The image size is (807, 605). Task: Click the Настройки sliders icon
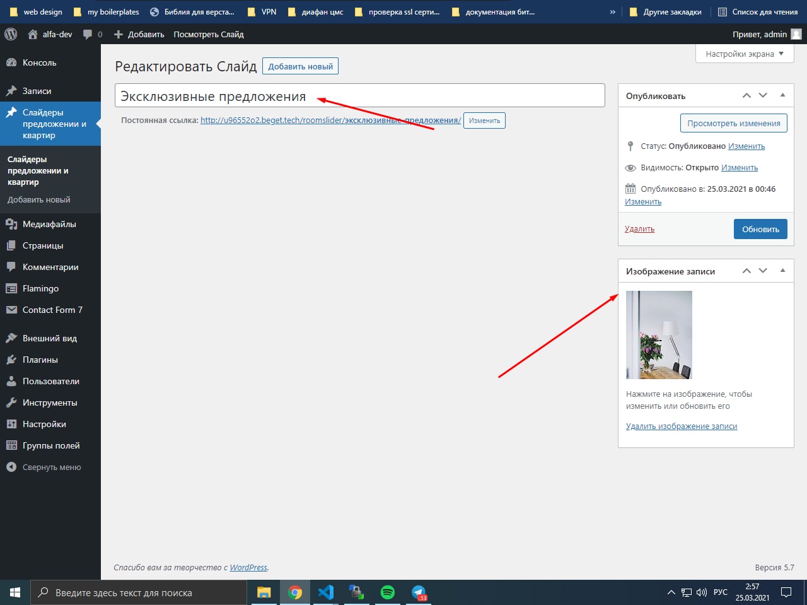coord(11,424)
